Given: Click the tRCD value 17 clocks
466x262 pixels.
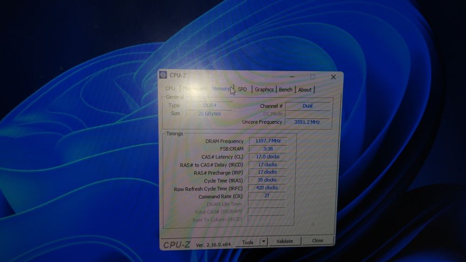Looking at the screenshot, I should (x=267, y=164).
